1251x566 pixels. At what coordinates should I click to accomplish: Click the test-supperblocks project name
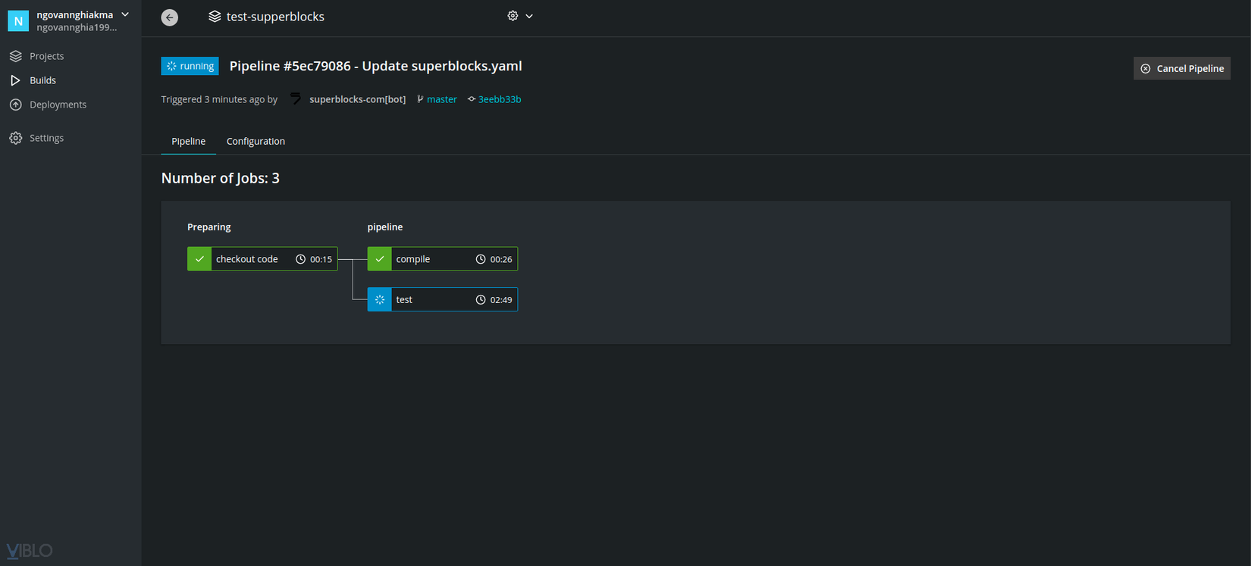275,17
